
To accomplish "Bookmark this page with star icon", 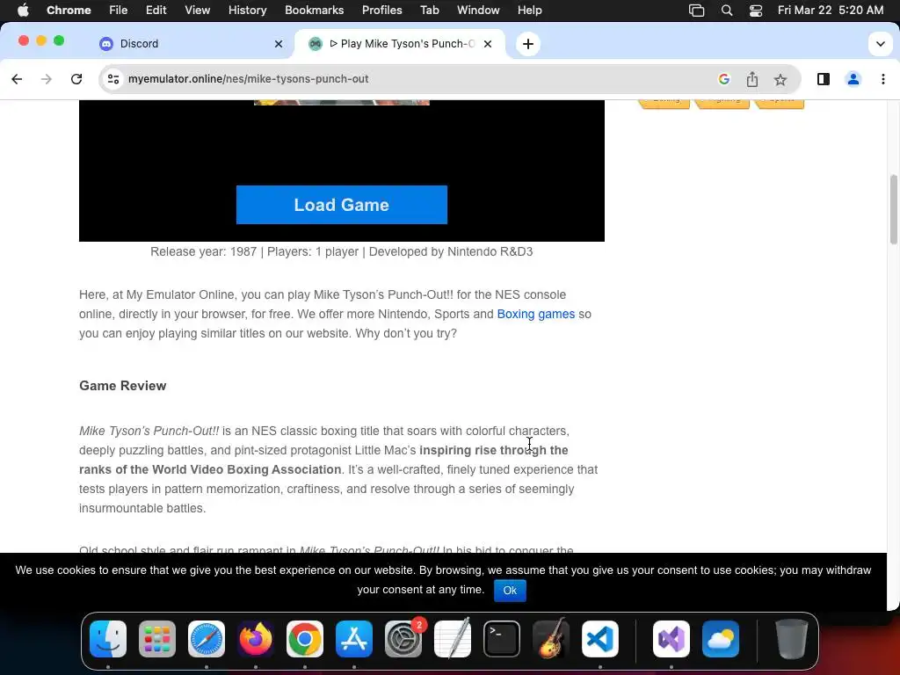I will 780,79.
